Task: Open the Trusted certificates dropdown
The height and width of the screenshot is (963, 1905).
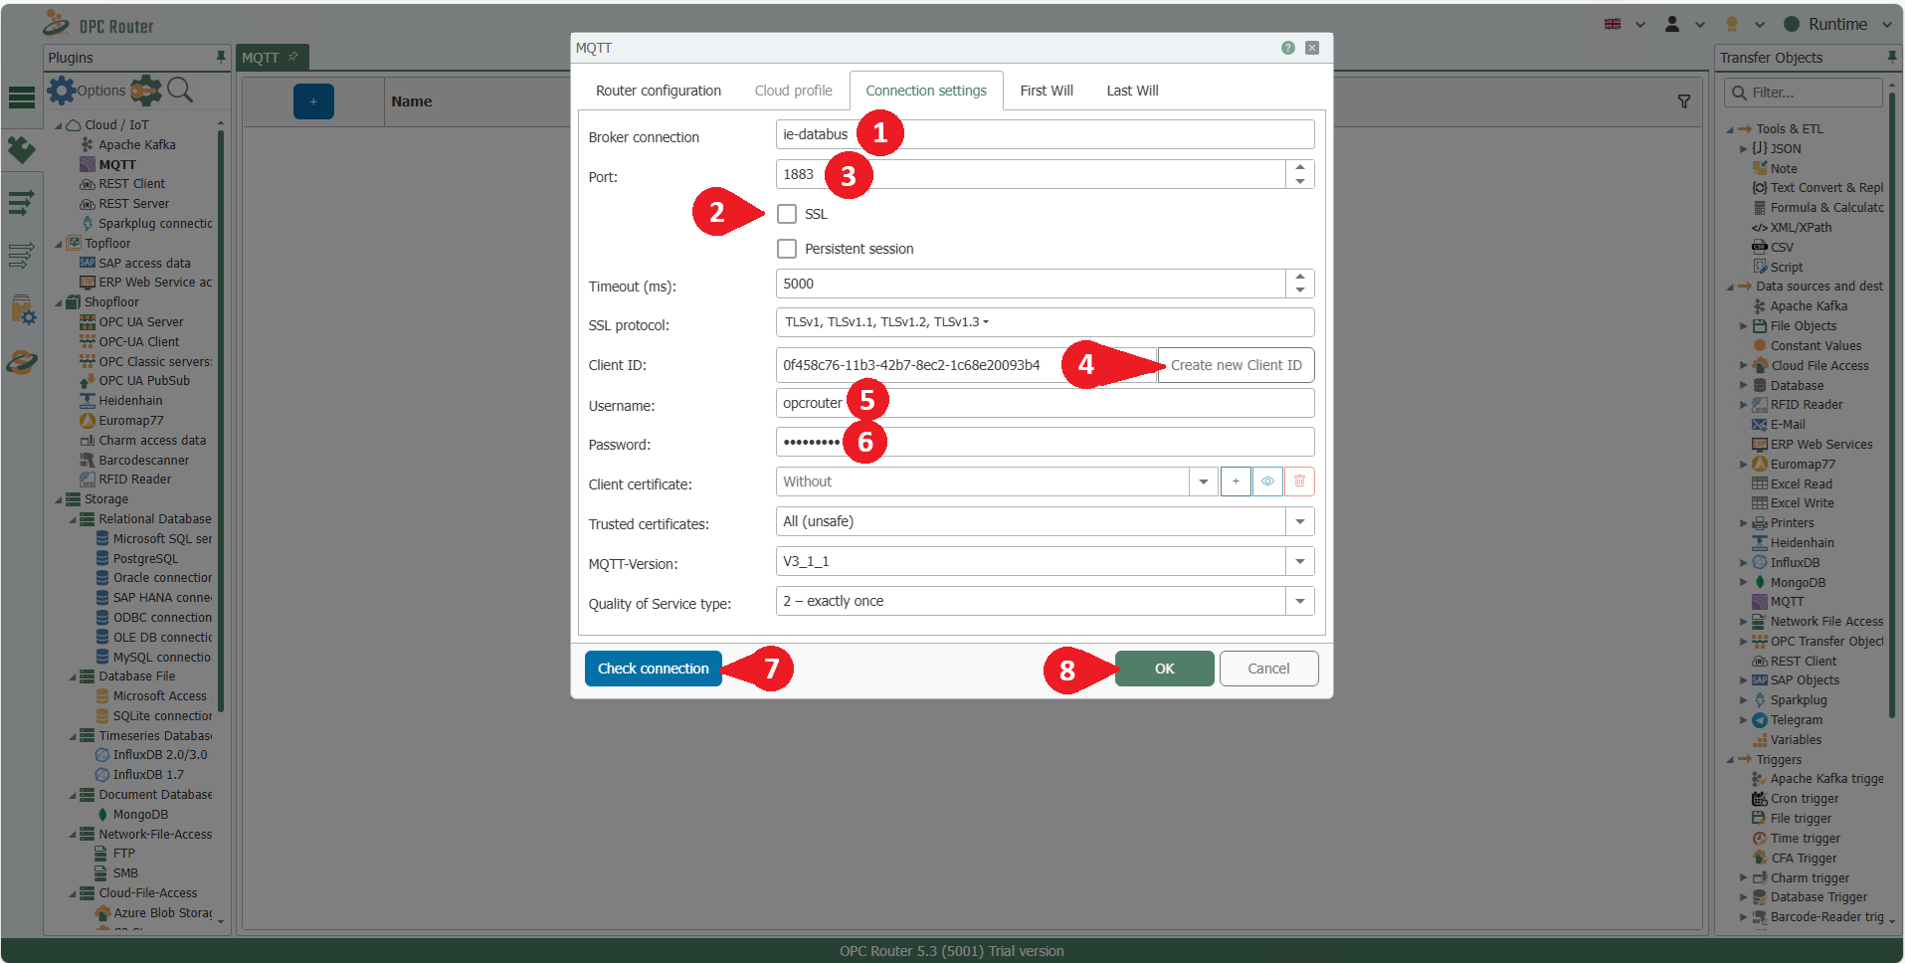Action: pos(1300,521)
